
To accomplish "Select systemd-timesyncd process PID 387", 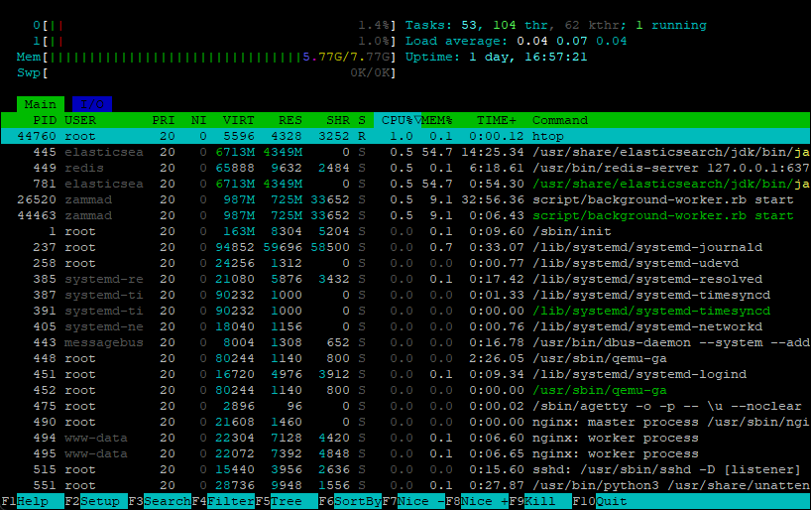I will tap(405, 295).
